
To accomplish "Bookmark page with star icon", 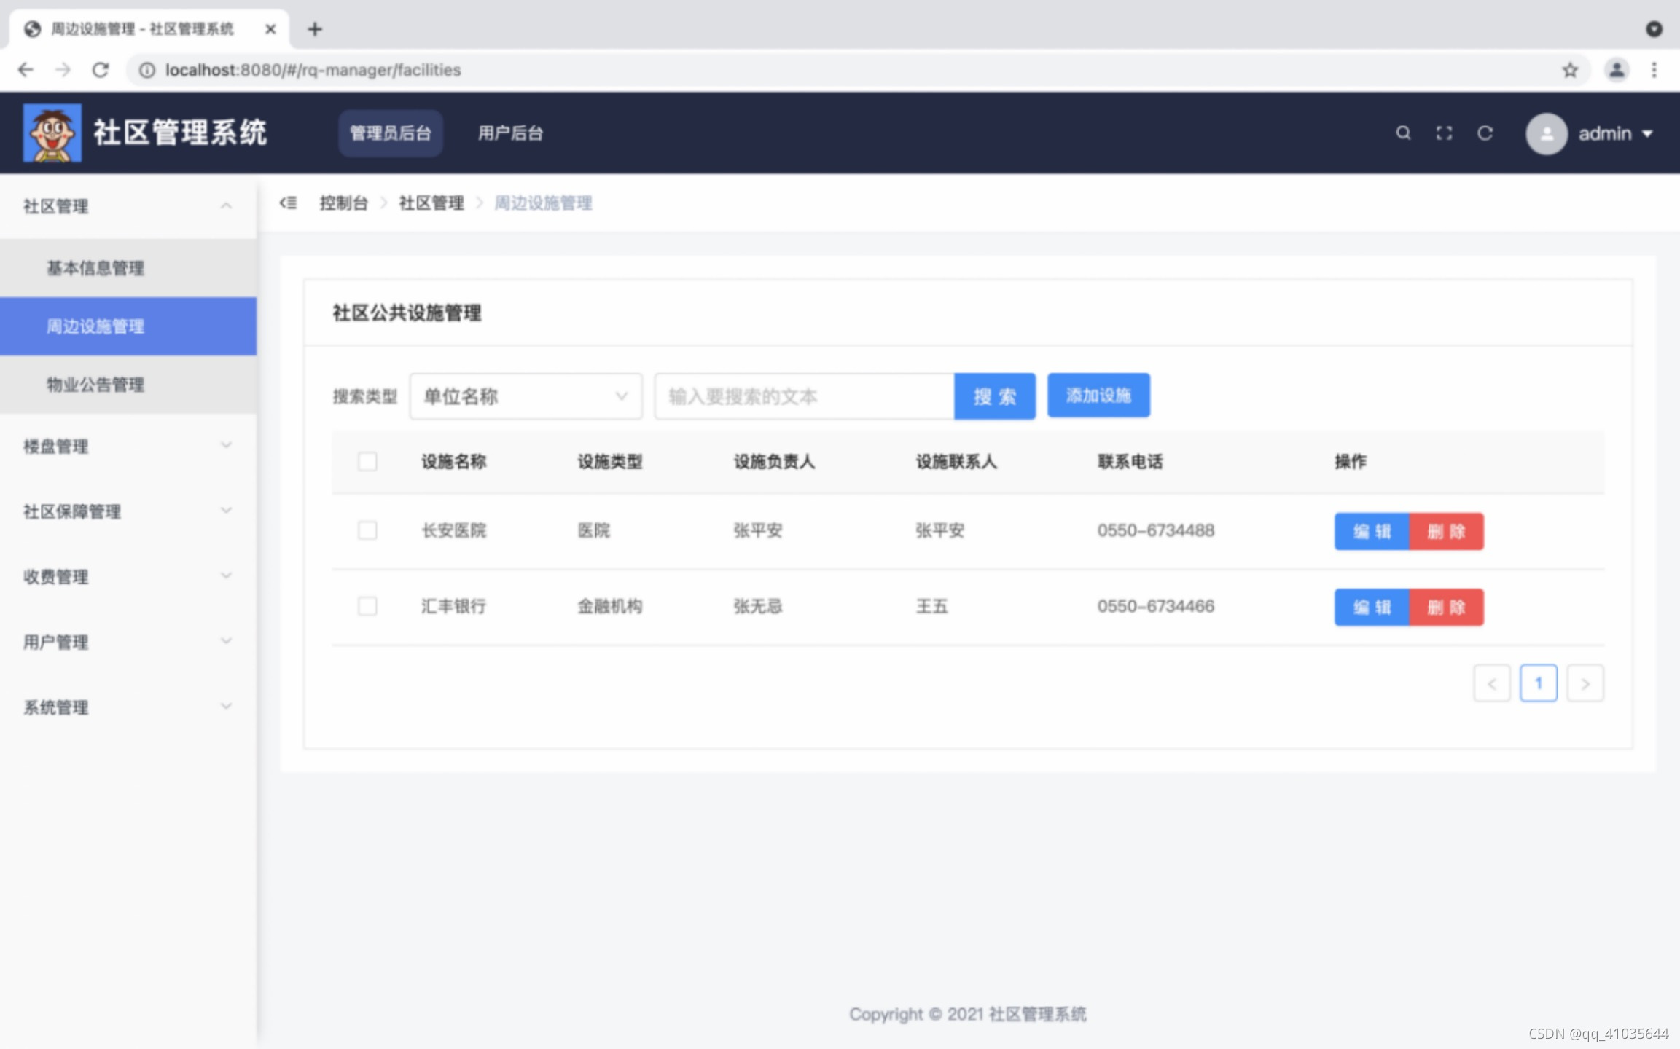I will tap(1569, 70).
